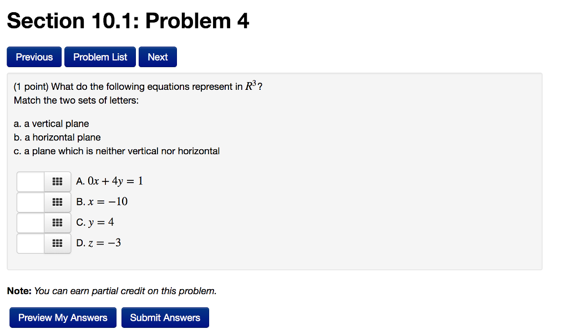This screenshot has height=334, width=568.
Task: Submit Answers for this problem
Action: [165, 318]
